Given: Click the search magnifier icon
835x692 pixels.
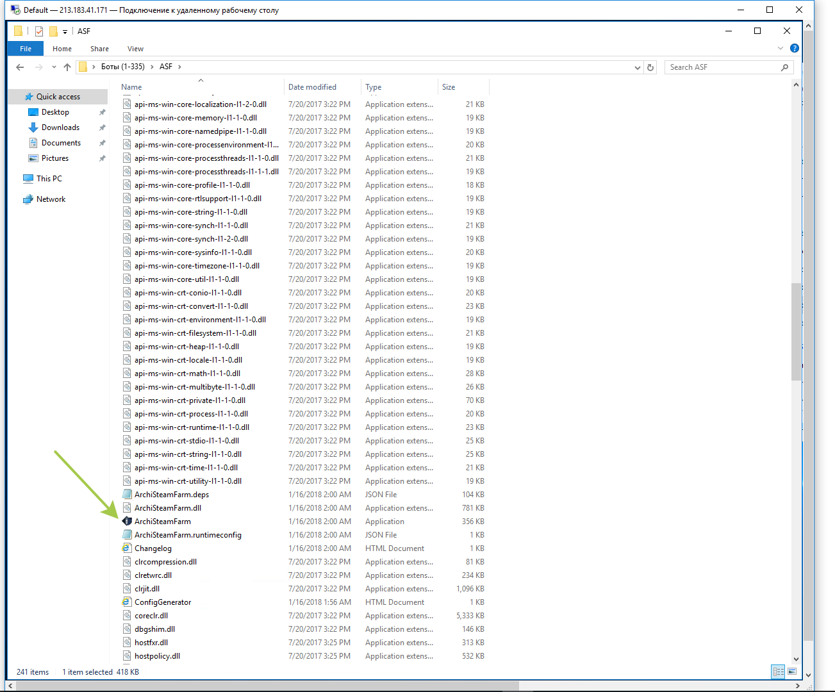Looking at the screenshot, I should coord(784,67).
